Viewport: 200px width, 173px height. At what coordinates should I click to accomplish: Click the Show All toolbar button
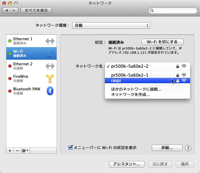point(36,10)
